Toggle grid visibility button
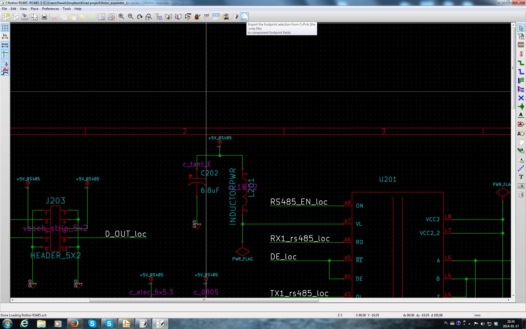This screenshot has height=329, width=526. pos(5,28)
